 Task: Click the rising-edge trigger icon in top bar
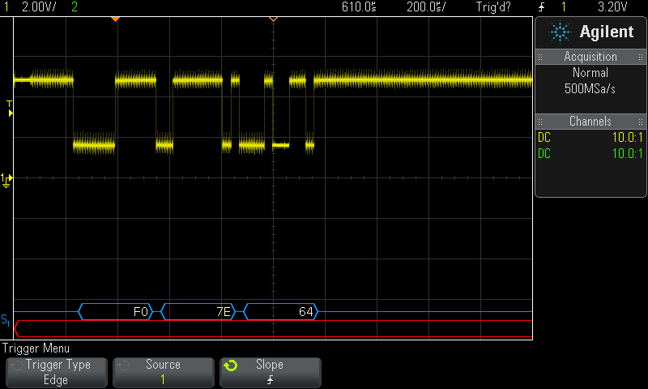click(x=542, y=7)
